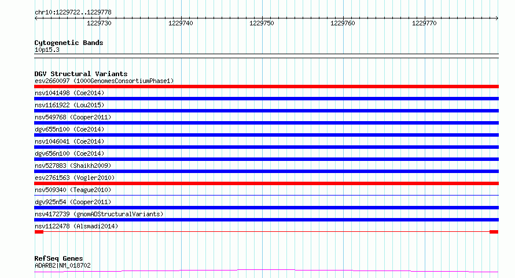Click the blue bar of dgv925n54
Viewport: 515px width, 278px height.
pyautogui.click(x=266, y=208)
